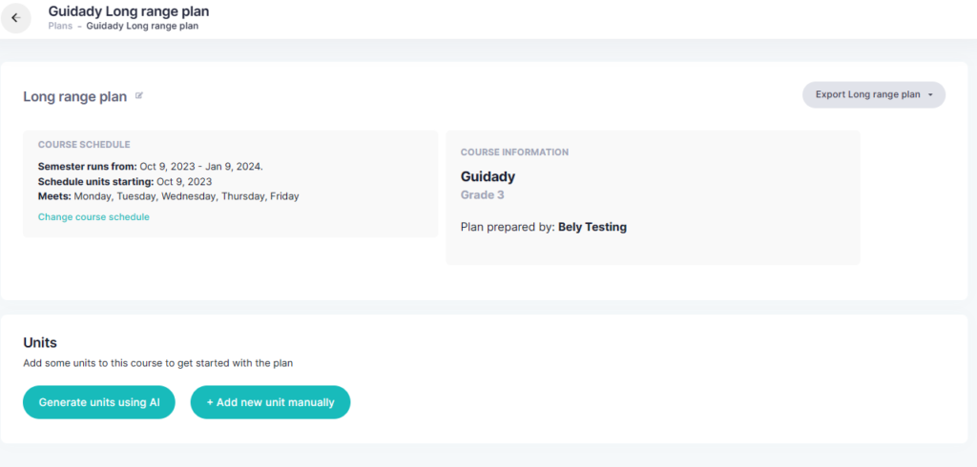977x467 pixels.
Task: Go back using the arrow icon
Action: pyautogui.click(x=16, y=18)
